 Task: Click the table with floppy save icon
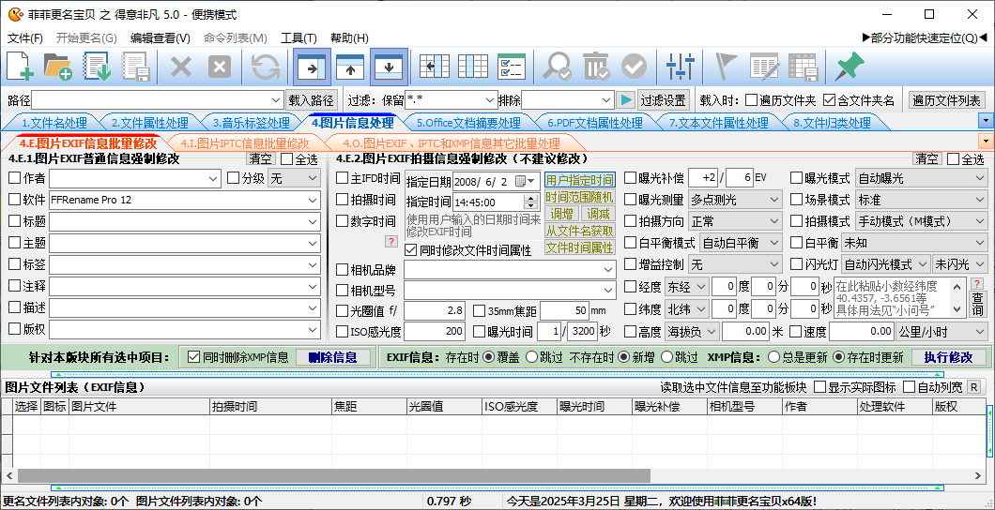(802, 67)
